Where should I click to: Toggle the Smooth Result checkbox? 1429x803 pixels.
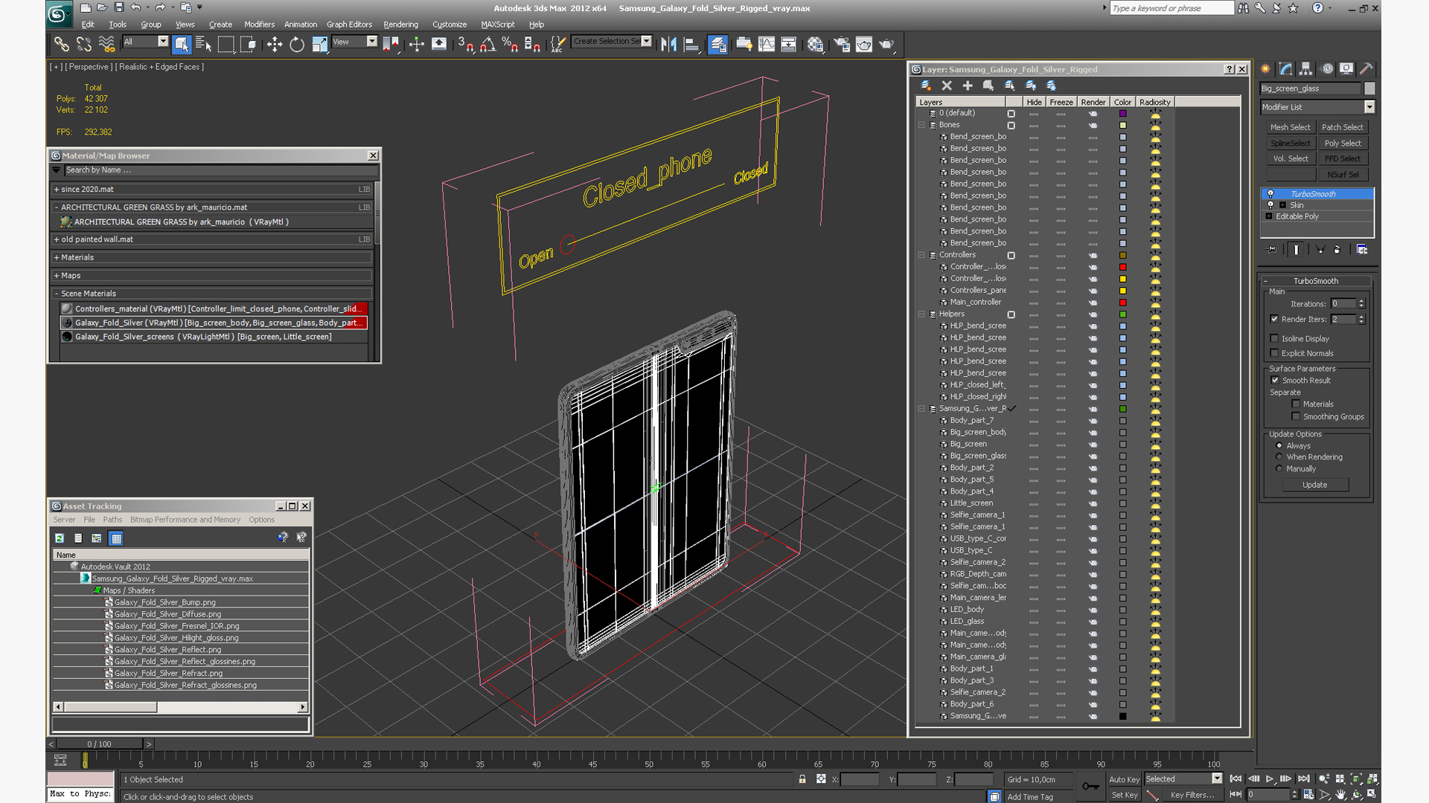pyautogui.click(x=1275, y=380)
